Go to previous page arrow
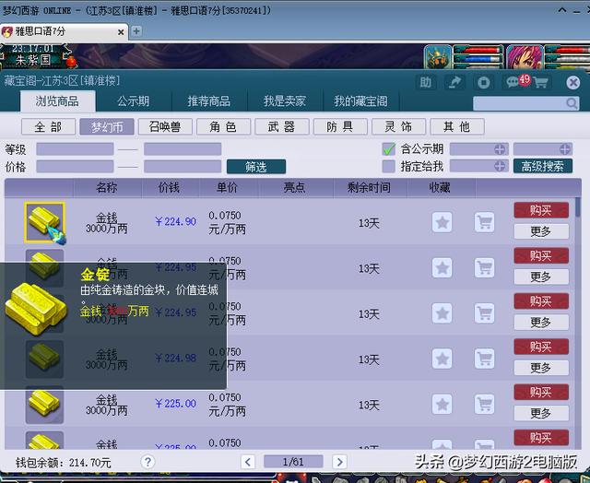 coord(248,462)
